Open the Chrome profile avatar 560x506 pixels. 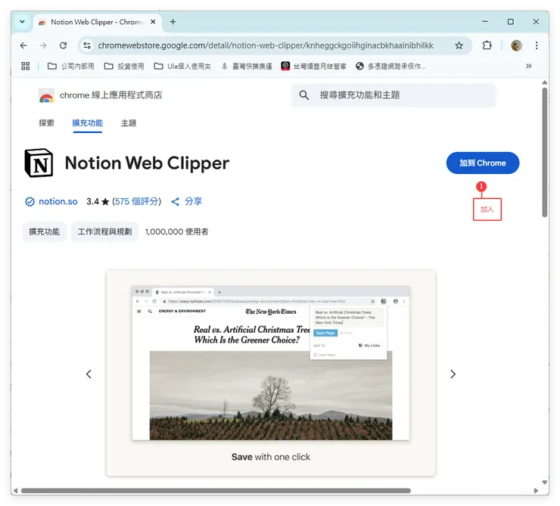coord(516,45)
